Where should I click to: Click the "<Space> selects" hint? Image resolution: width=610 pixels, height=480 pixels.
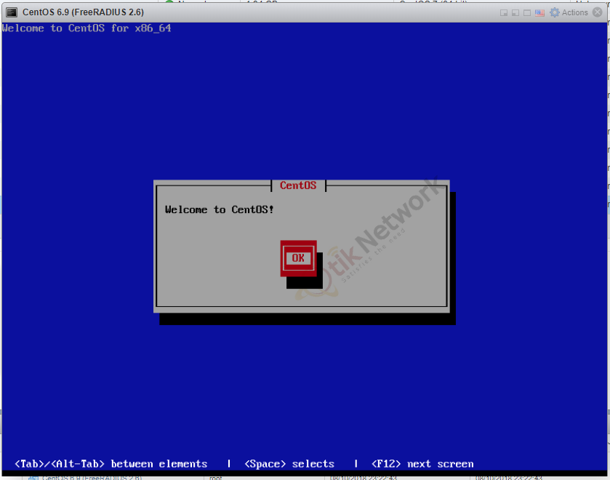tap(289, 464)
